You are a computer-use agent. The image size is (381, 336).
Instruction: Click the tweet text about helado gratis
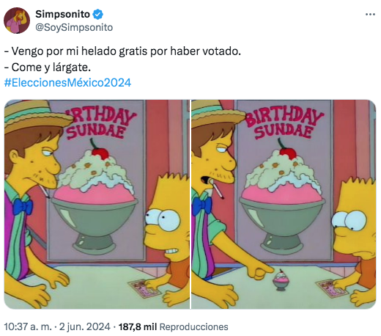[x=122, y=51]
